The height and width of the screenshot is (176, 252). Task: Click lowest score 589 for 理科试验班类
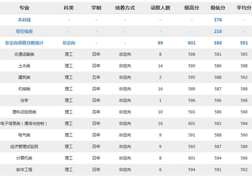pyautogui.click(x=218, y=112)
